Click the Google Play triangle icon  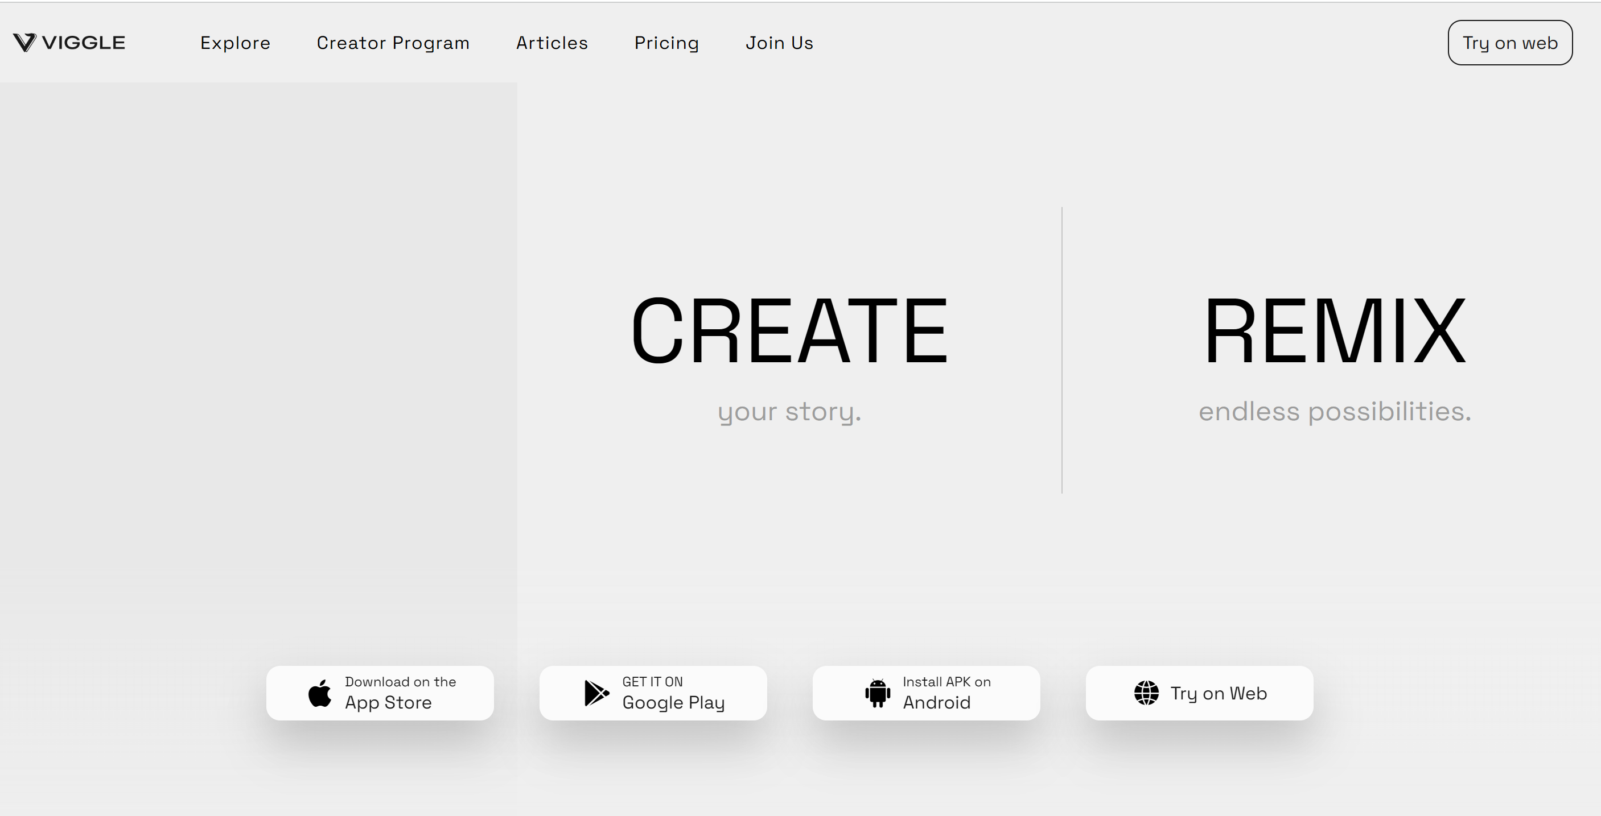pos(596,693)
